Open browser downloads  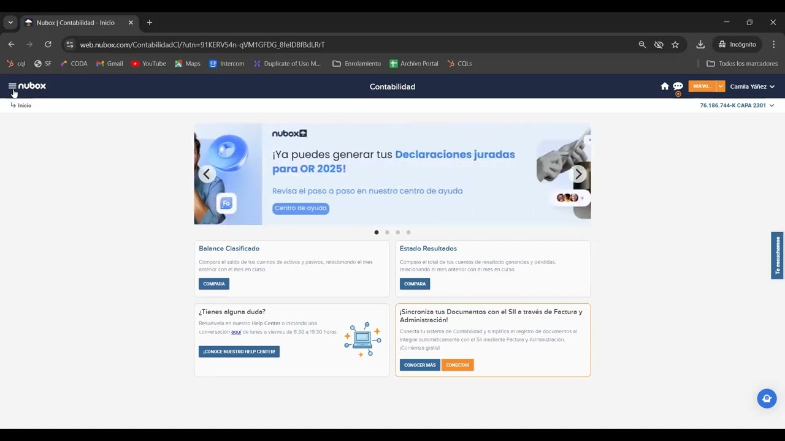coord(700,45)
